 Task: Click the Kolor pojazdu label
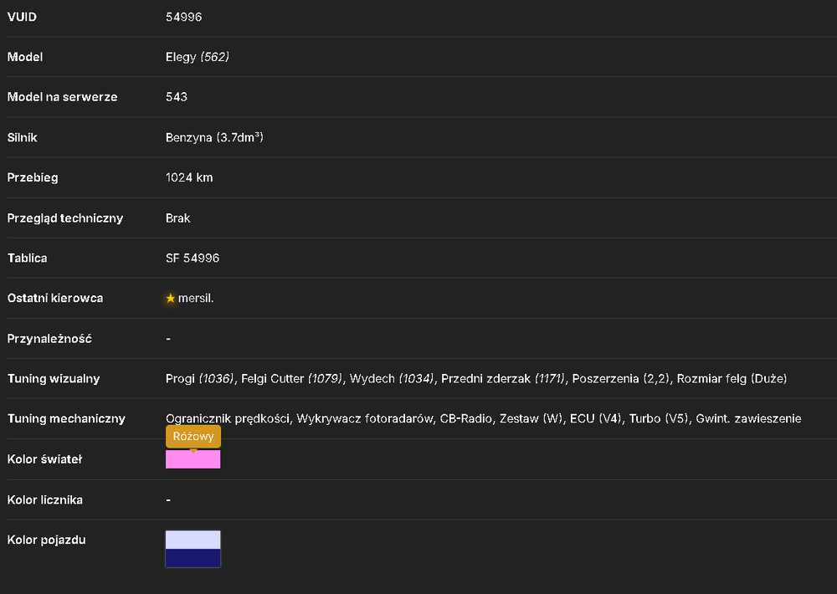(x=46, y=540)
